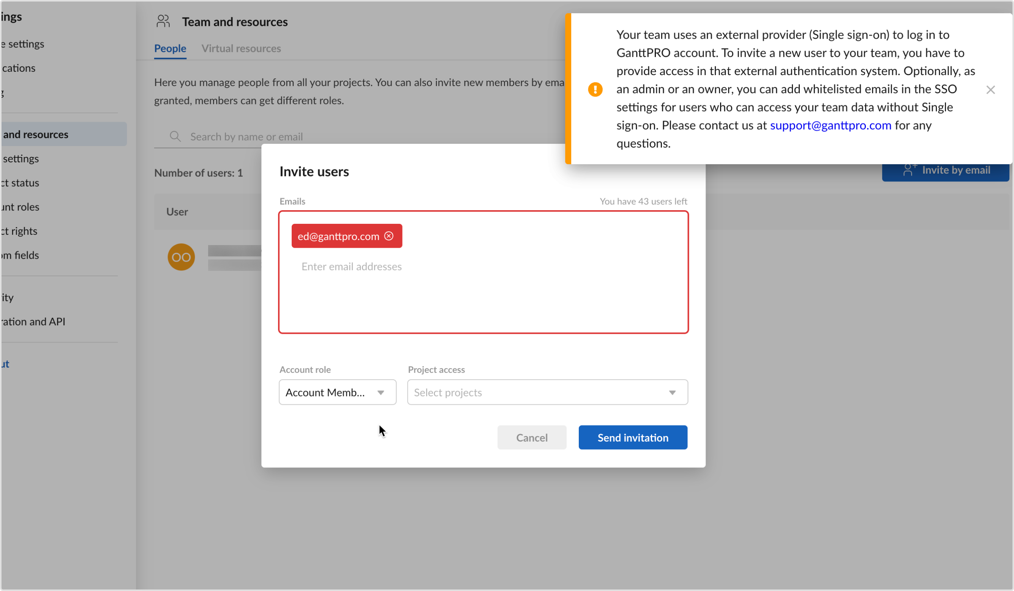Open the support@ganttpro.com email link
The image size is (1014, 591).
(831, 126)
